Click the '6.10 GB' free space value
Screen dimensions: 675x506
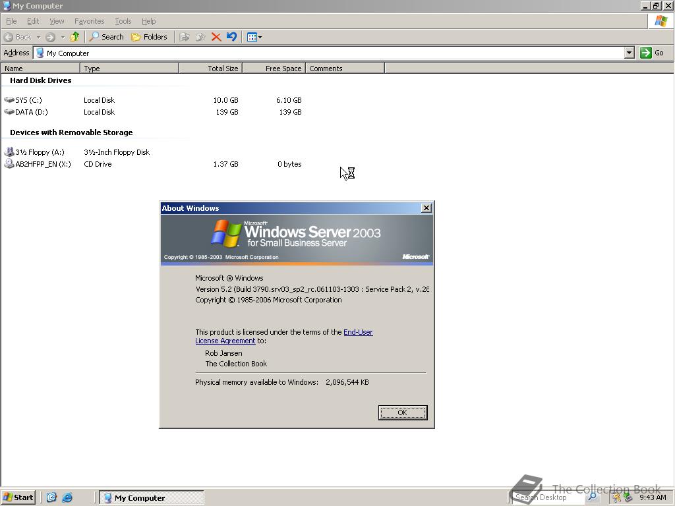pyautogui.click(x=289, y=100)
